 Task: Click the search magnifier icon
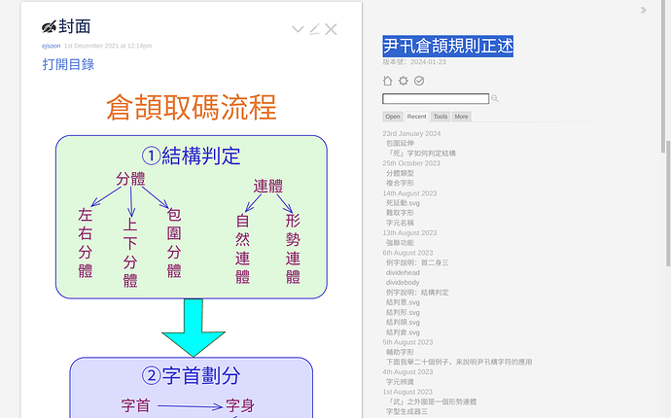point(495,99)
